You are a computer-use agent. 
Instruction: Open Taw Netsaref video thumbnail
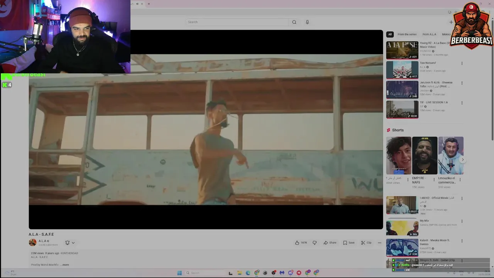tap(402, 69)
